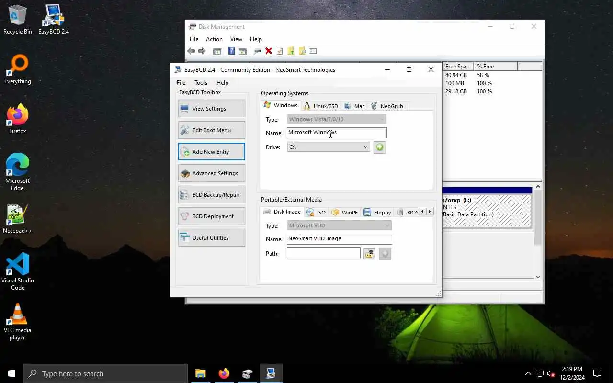Select EasyBCD 2.4 desktop shortcut
This screenshot has width=613, height=383.
(54, 20)
